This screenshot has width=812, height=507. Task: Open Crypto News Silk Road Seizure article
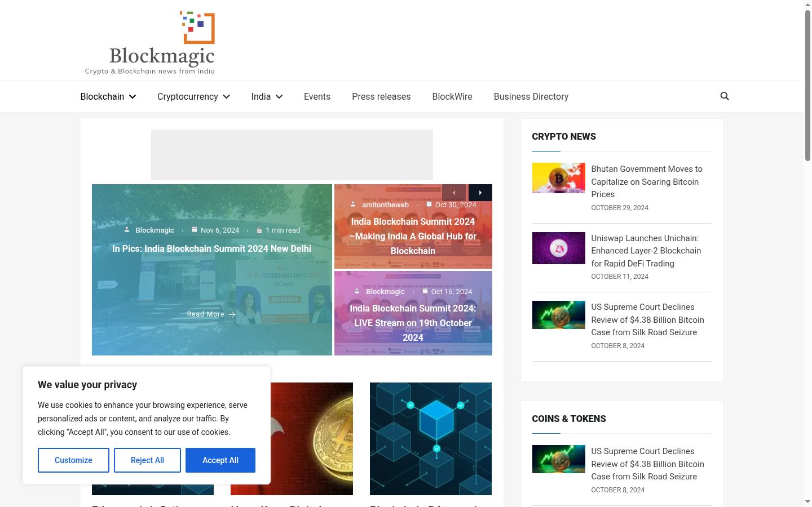pos(647,319)
